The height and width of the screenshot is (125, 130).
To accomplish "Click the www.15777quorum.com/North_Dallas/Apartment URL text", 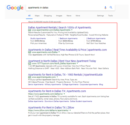I will click(54, 64).
